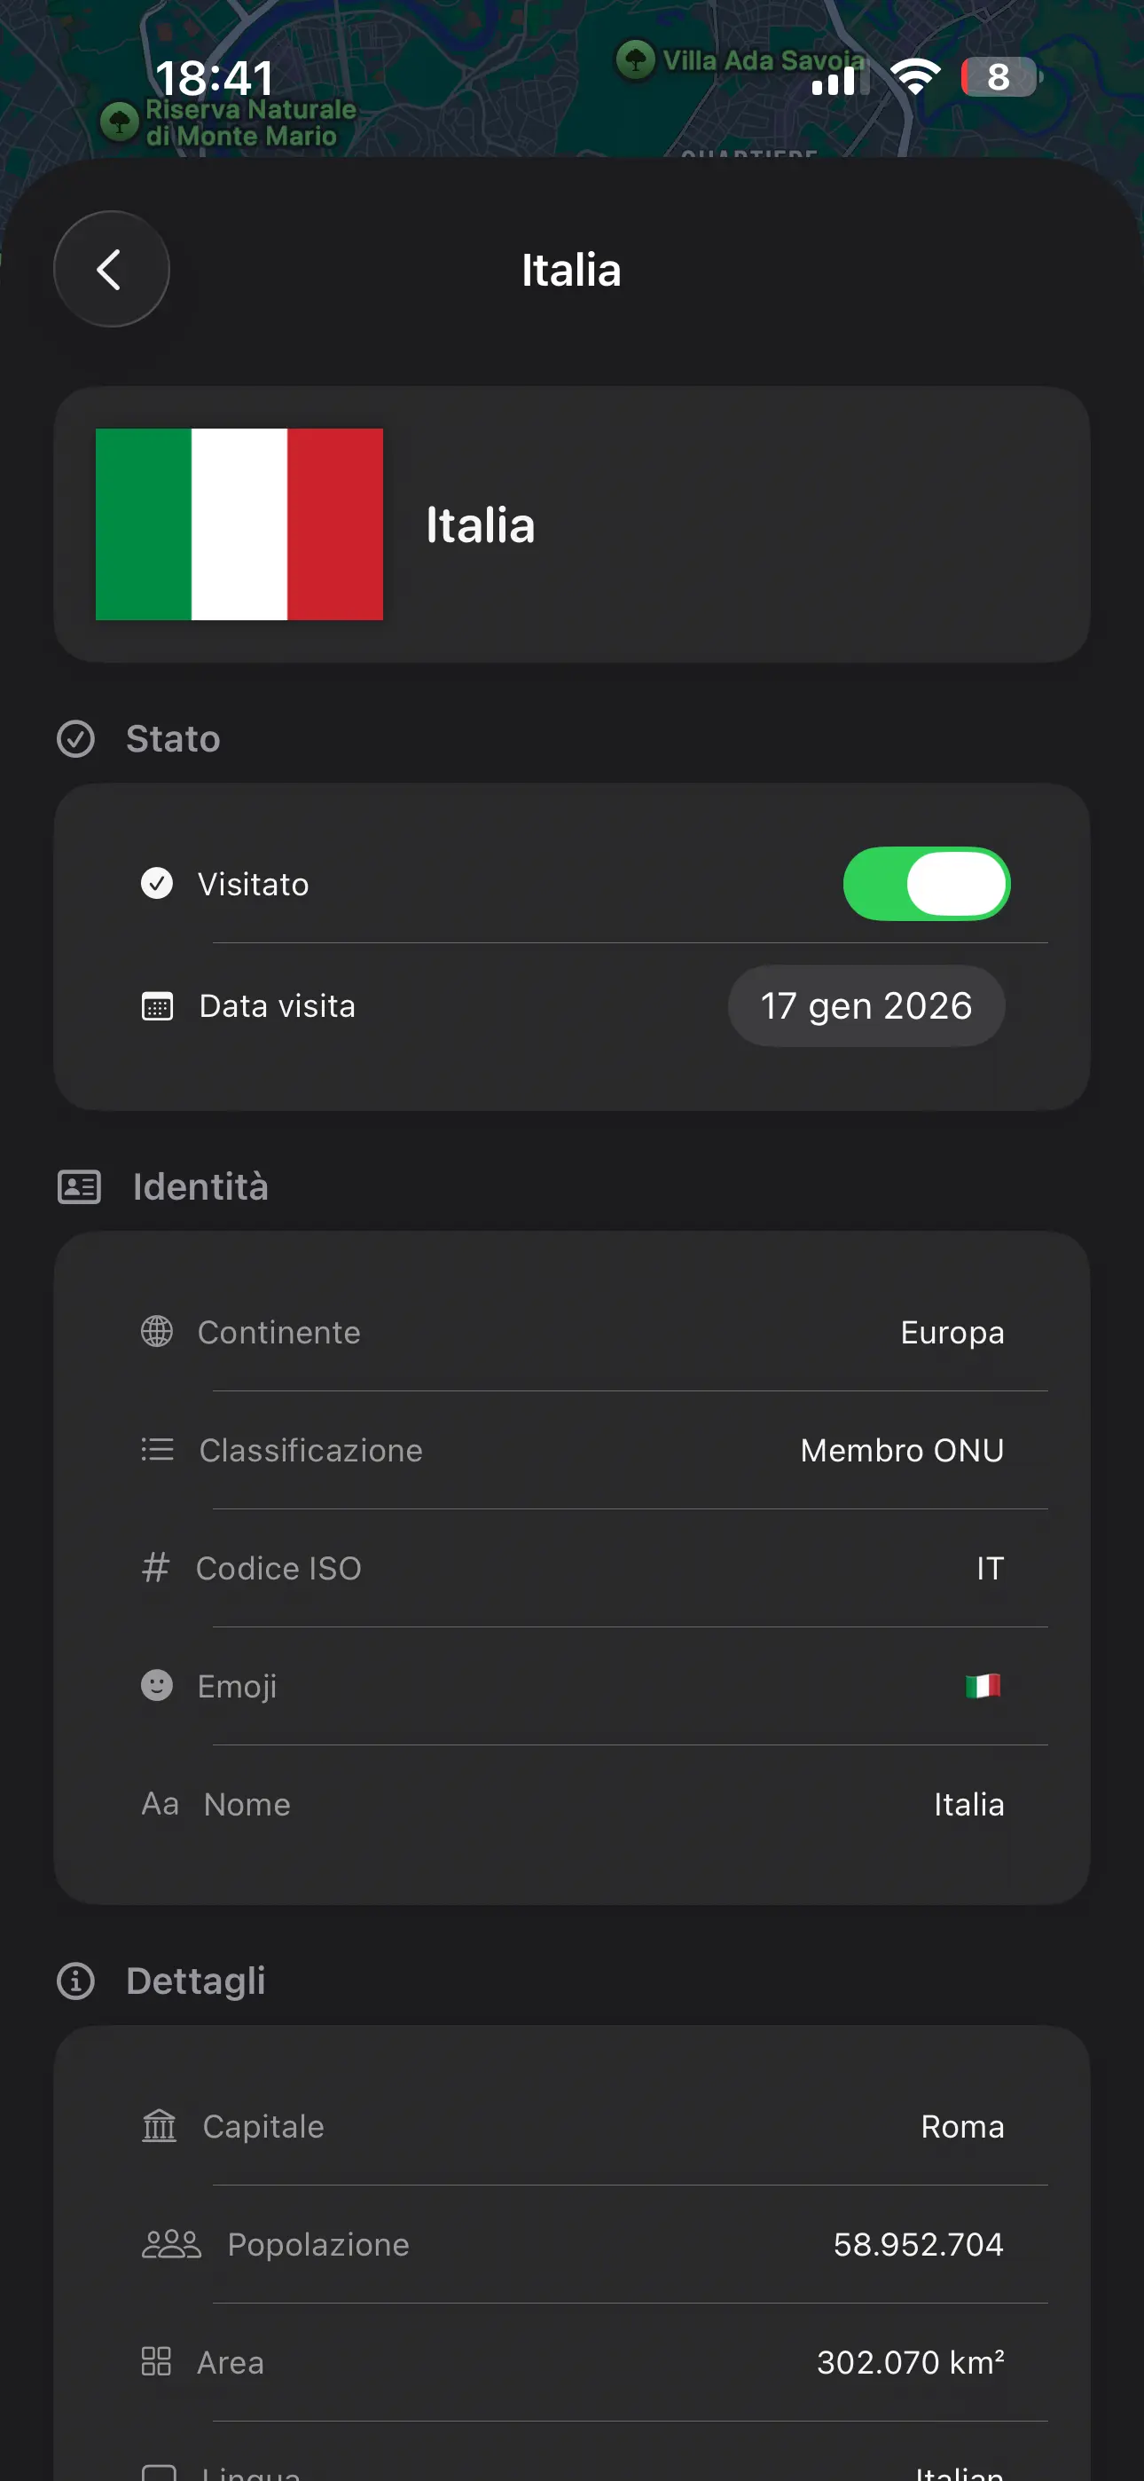
Task: Click the building icon next to Capitale
Action: click(x=159, y=2125)
